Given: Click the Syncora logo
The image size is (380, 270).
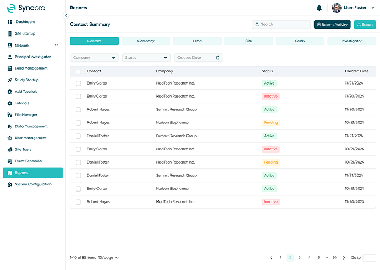Looking at the screenshot, I should pos(26,8).
